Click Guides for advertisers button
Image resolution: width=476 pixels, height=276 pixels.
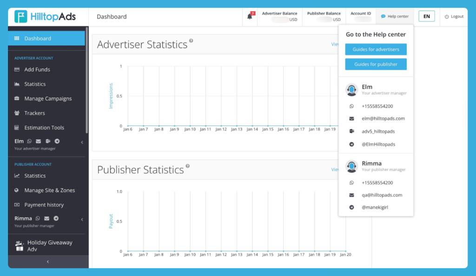tap(376, 49)
